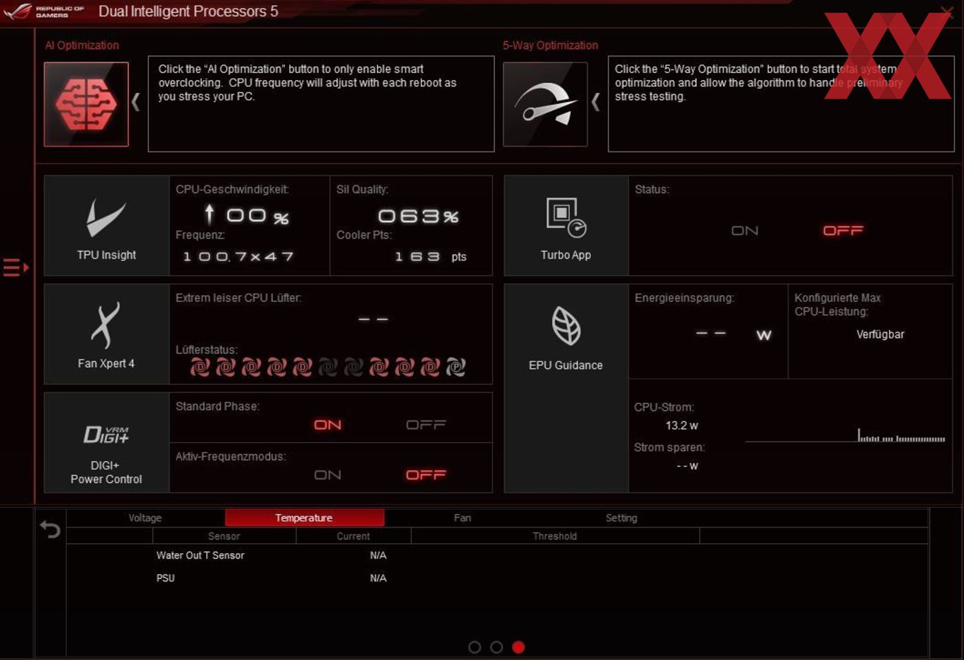Click the 100.7x47 Frequenz value
964x660 pixels.
pyautogui.click(x=238, y=256)
